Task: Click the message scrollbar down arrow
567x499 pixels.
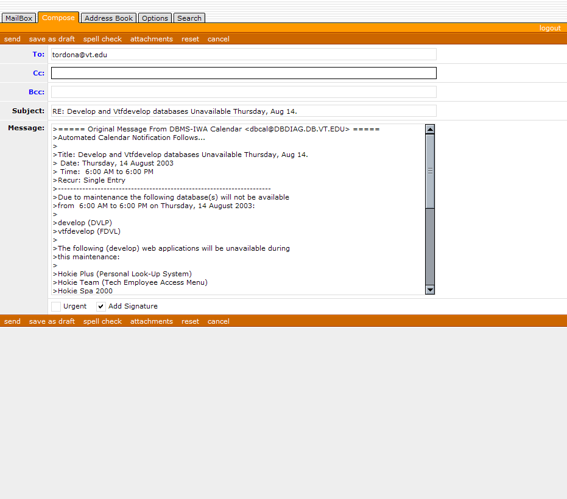Action: (x=430, y=290)
